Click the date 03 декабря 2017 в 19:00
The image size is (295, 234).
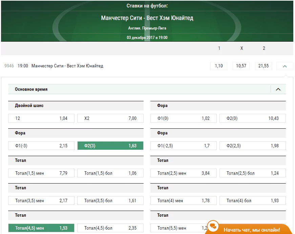click(x=147, y=38)
